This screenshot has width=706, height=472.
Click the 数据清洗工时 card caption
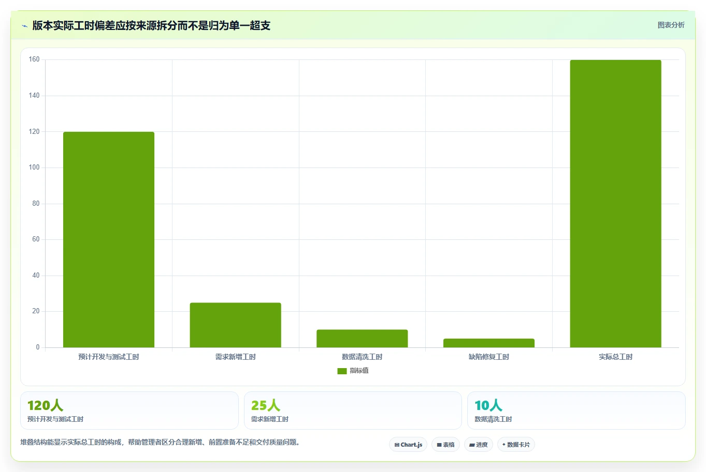(493, 419)
